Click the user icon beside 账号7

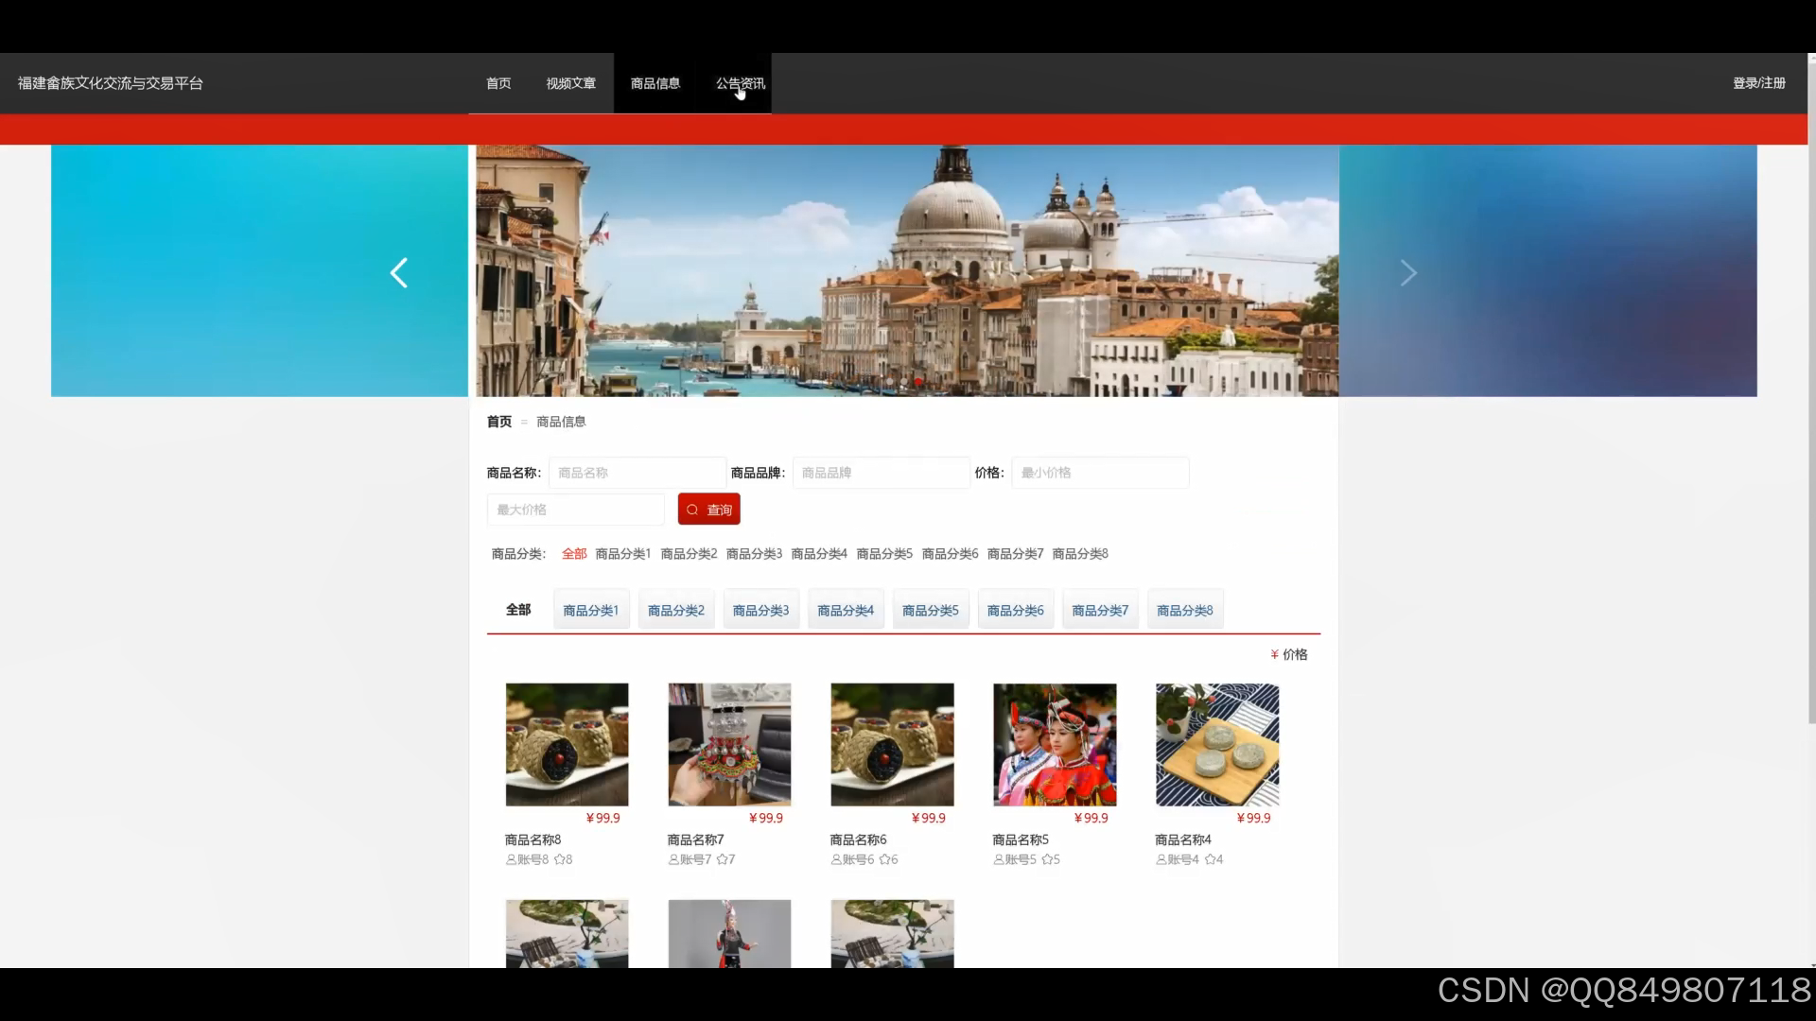click(x=673, y=859)
